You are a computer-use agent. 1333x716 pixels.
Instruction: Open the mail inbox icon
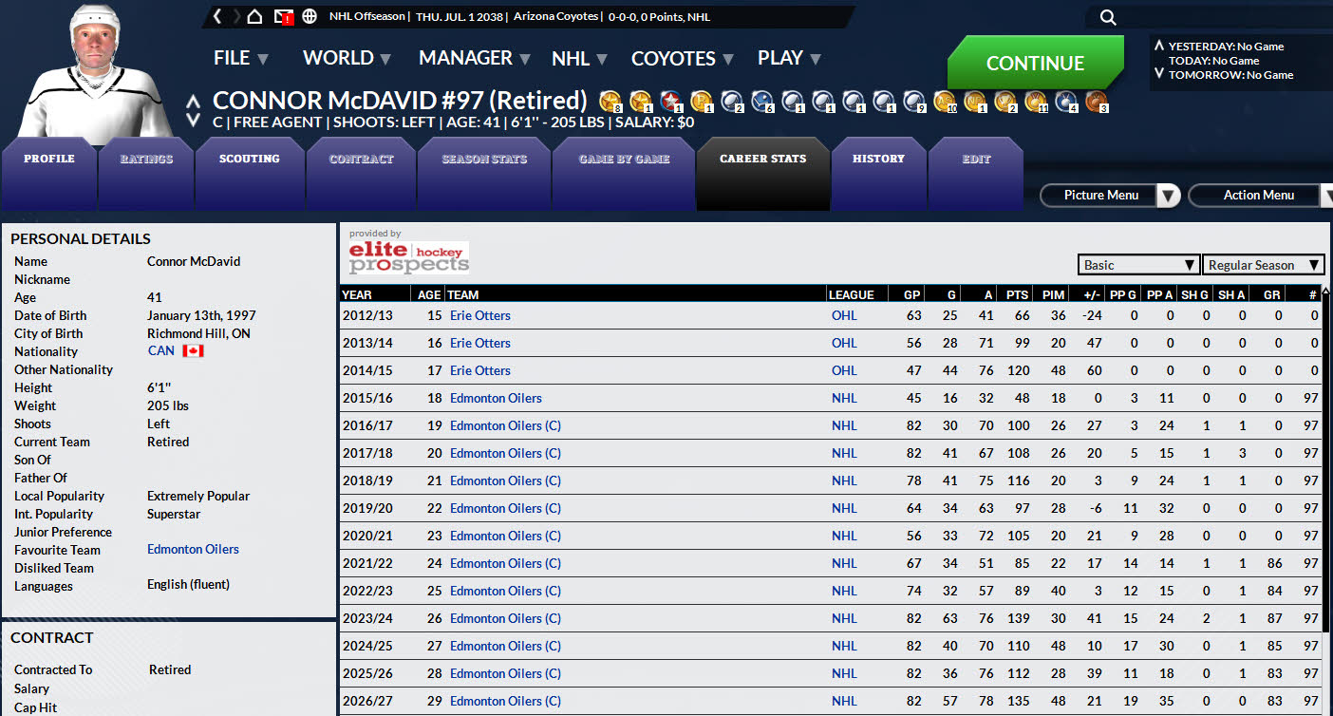283,17
